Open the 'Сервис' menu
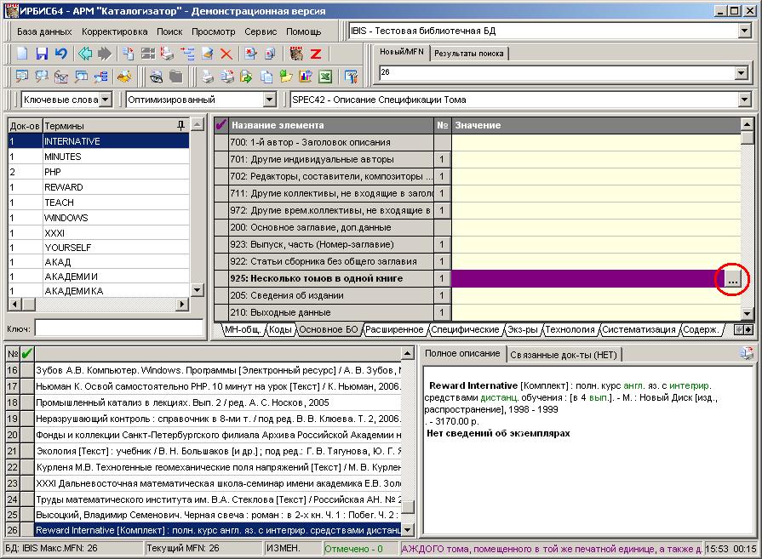Viewport: 762px width, 559px height. [260, 31]
